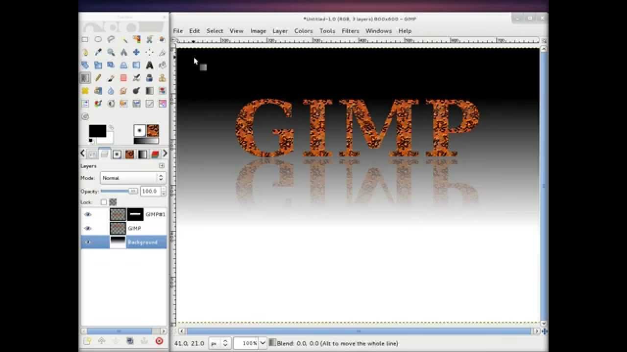
Task: Select the Ellipse Select tool
Action: point(98,39)
